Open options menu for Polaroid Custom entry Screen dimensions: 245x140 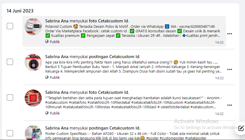(229, 34)
